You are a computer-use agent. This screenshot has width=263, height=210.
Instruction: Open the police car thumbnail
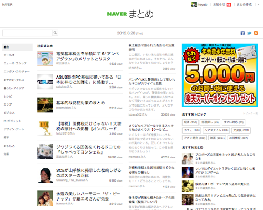pyautogui.click(x=45, y=105)
